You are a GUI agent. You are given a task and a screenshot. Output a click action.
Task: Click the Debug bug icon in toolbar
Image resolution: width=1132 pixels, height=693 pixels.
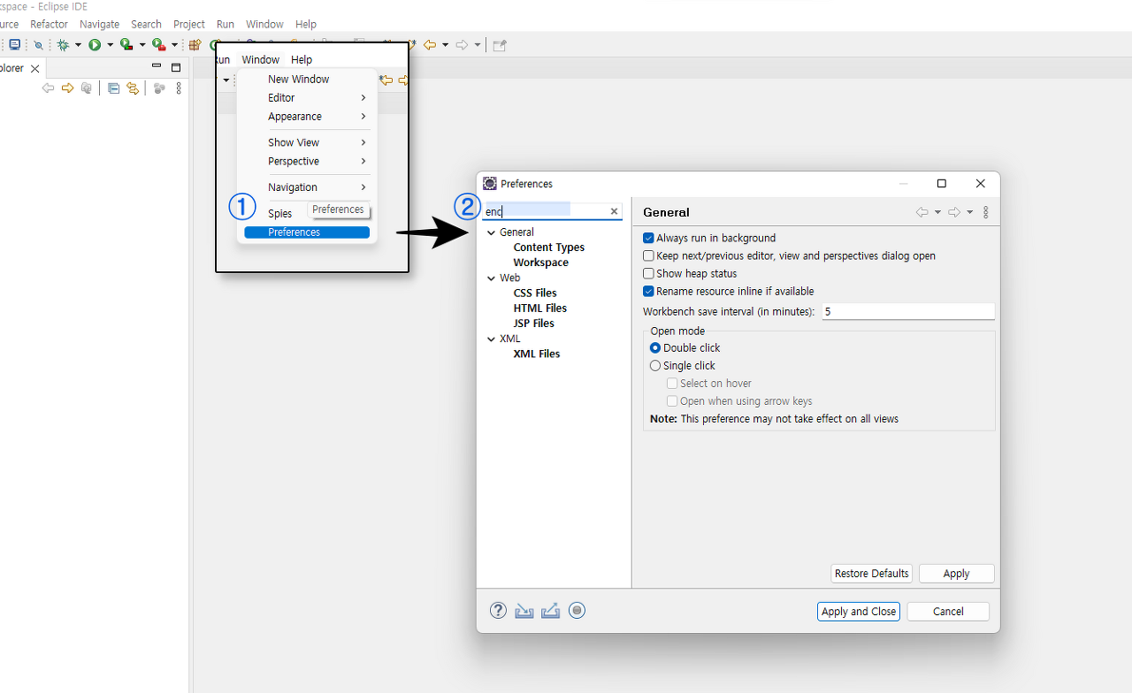pyautogui.click(x=63, y=45)
